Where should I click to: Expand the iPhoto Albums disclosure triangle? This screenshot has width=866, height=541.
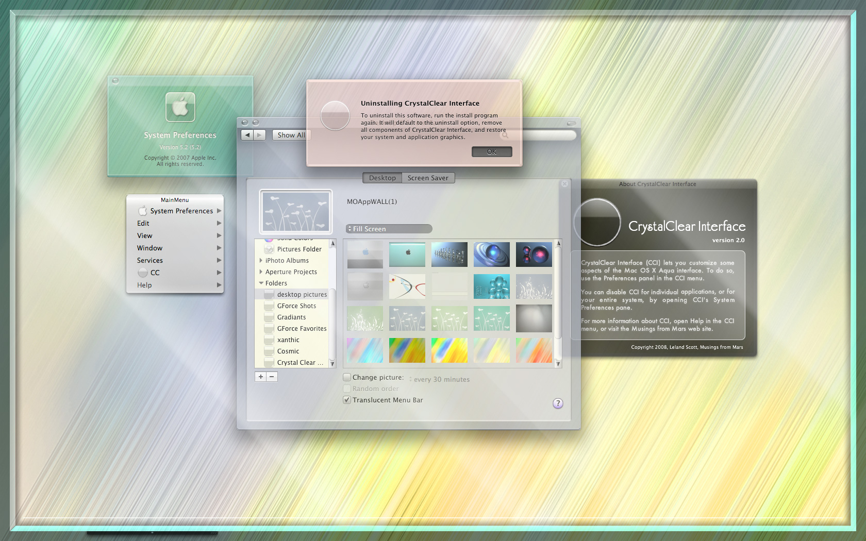pos(261,261)
